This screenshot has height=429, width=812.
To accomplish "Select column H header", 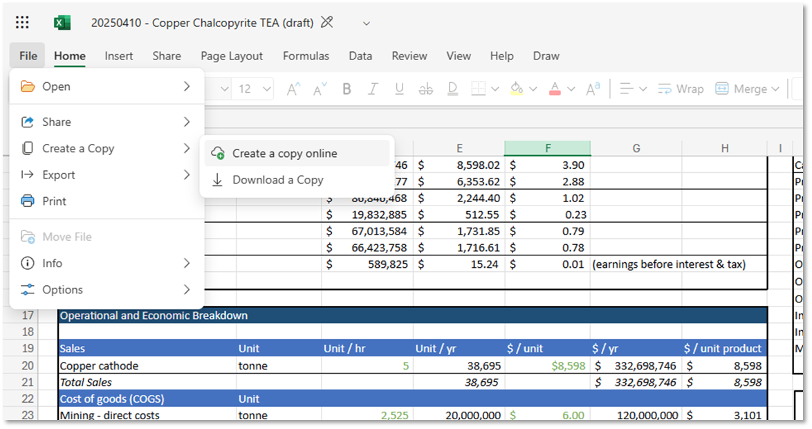I will pyautogui.click(x=724, y=149).
